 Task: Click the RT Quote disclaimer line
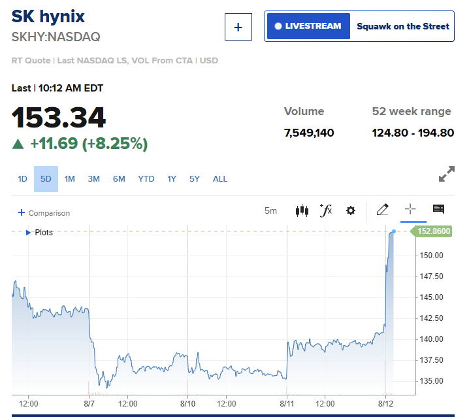[x=115, y=61]
